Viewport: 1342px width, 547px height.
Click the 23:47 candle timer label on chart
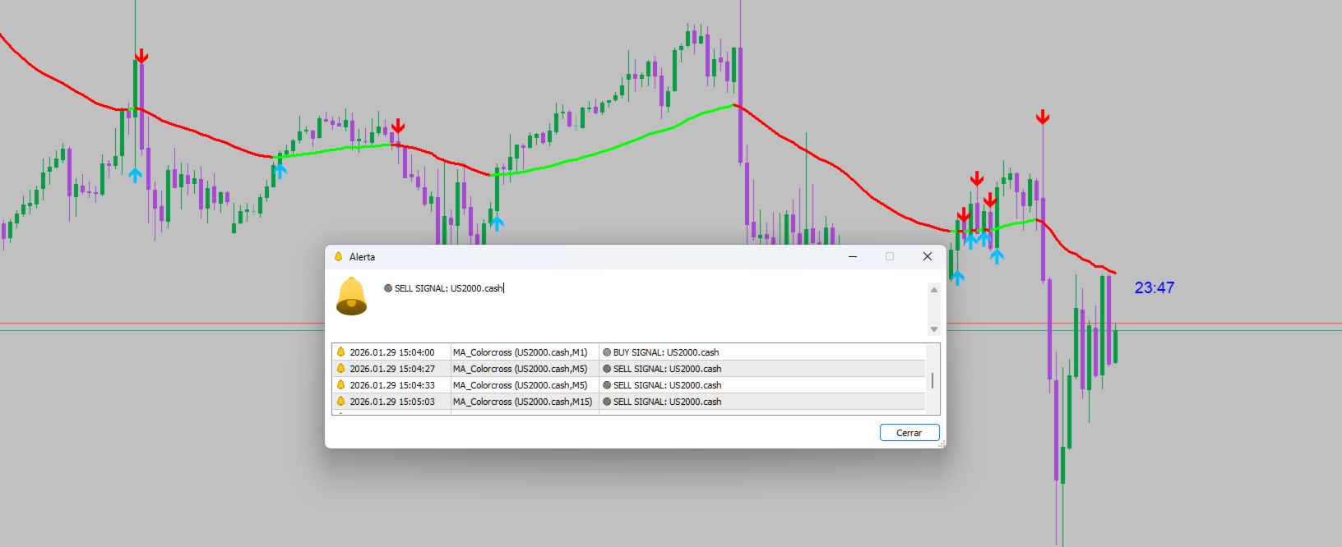pos(1155,288)
